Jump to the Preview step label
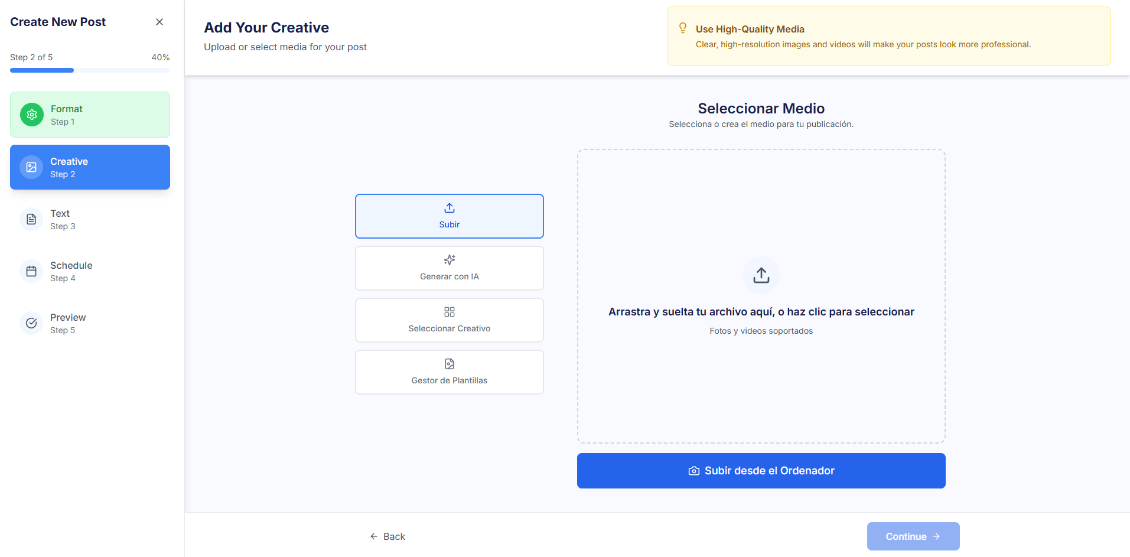 (68, 318)
